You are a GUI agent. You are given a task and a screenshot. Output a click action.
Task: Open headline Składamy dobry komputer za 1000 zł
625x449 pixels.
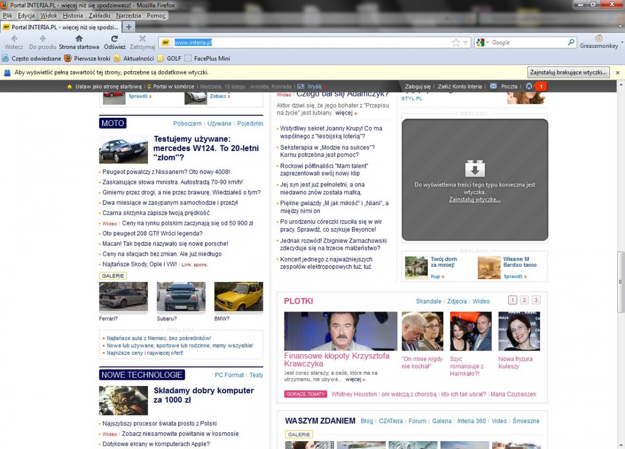pyautogui.click(x=204, y=395)
